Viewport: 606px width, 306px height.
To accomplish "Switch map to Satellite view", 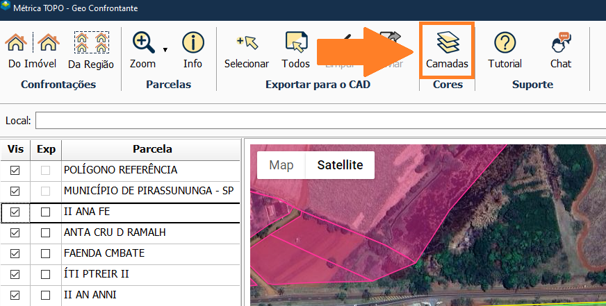I will (340, 165).
